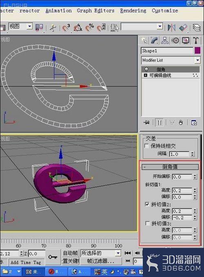Viewport: 204px width, 277px height.
Task: Click the 置关键 set key button
Action: [x=71, y=261]
